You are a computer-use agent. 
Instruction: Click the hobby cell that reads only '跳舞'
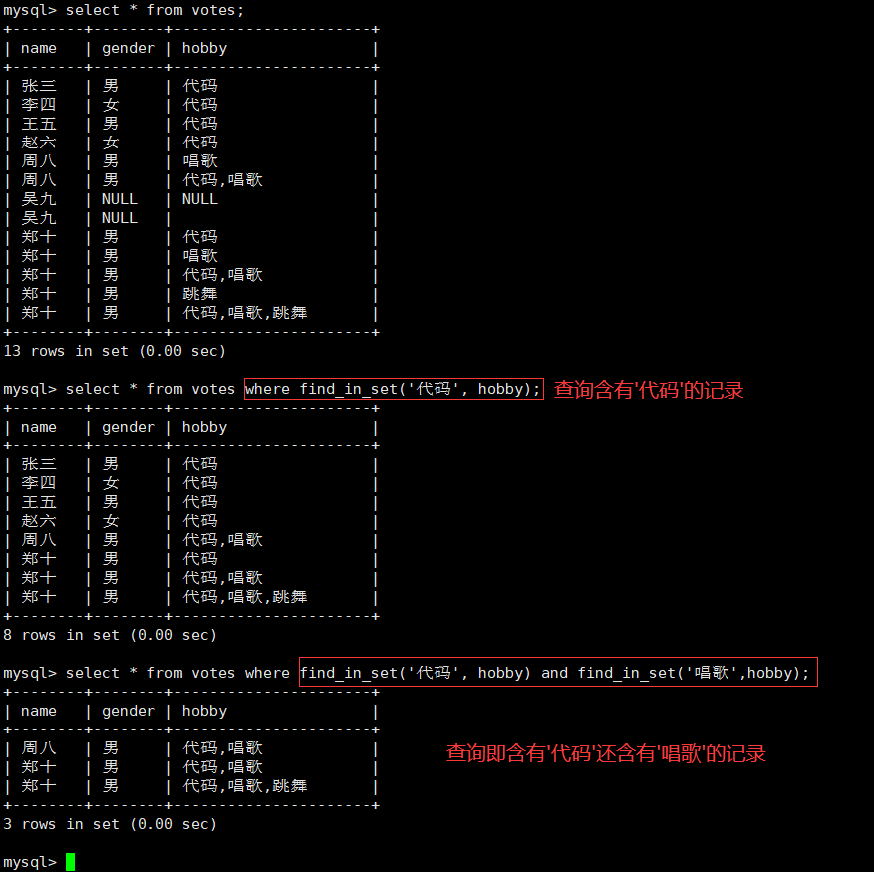199,293
